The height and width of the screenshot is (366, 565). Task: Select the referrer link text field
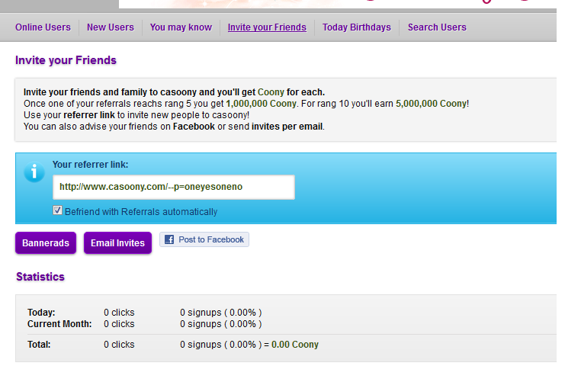click(x=174, y=187)
